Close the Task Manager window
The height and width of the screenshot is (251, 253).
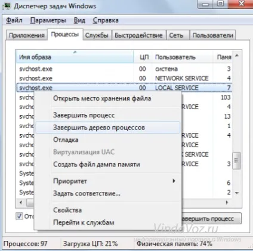click(x=241, y=4)
